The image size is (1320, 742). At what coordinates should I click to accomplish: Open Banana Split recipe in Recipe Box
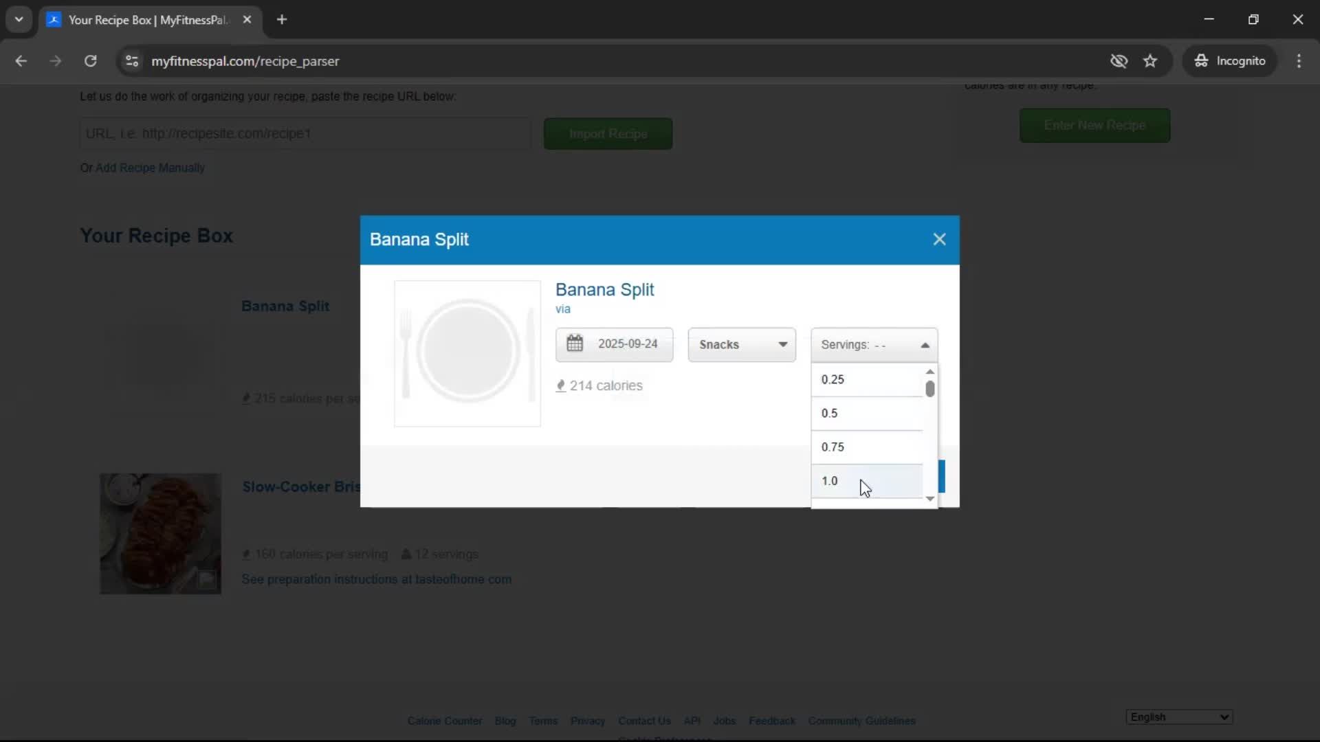[x=285, y=306]
